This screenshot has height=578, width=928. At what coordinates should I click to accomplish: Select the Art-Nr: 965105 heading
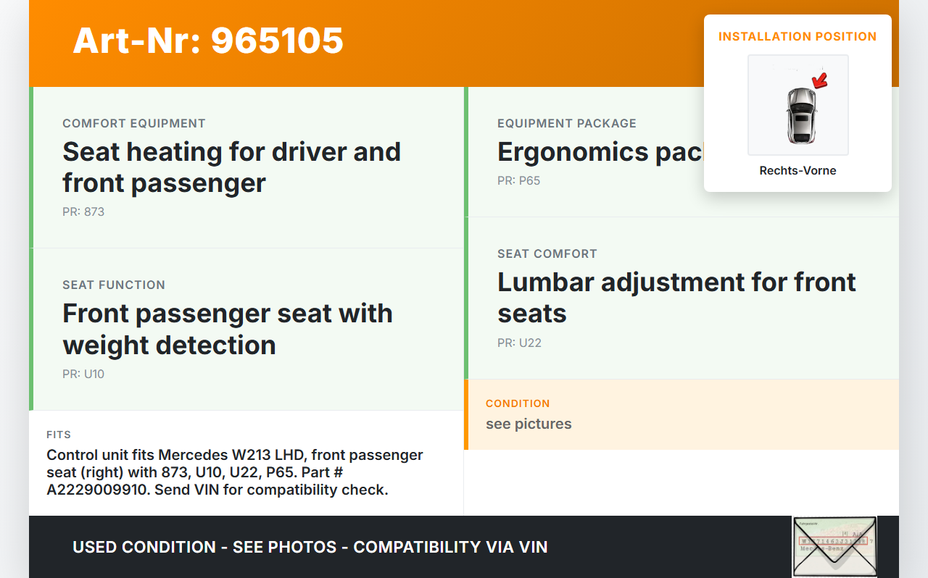coord(208,41)
